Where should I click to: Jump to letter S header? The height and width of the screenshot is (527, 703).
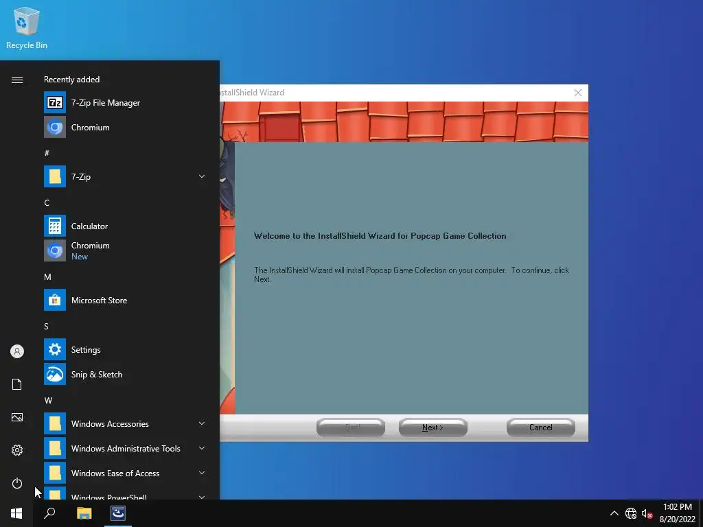click(x=46, y=326)
